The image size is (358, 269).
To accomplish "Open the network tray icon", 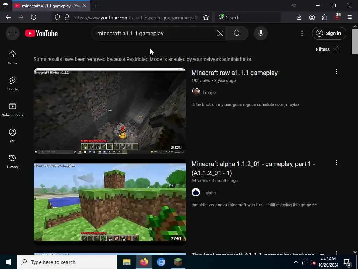I will pyautogui.click(x=305, y=262).
